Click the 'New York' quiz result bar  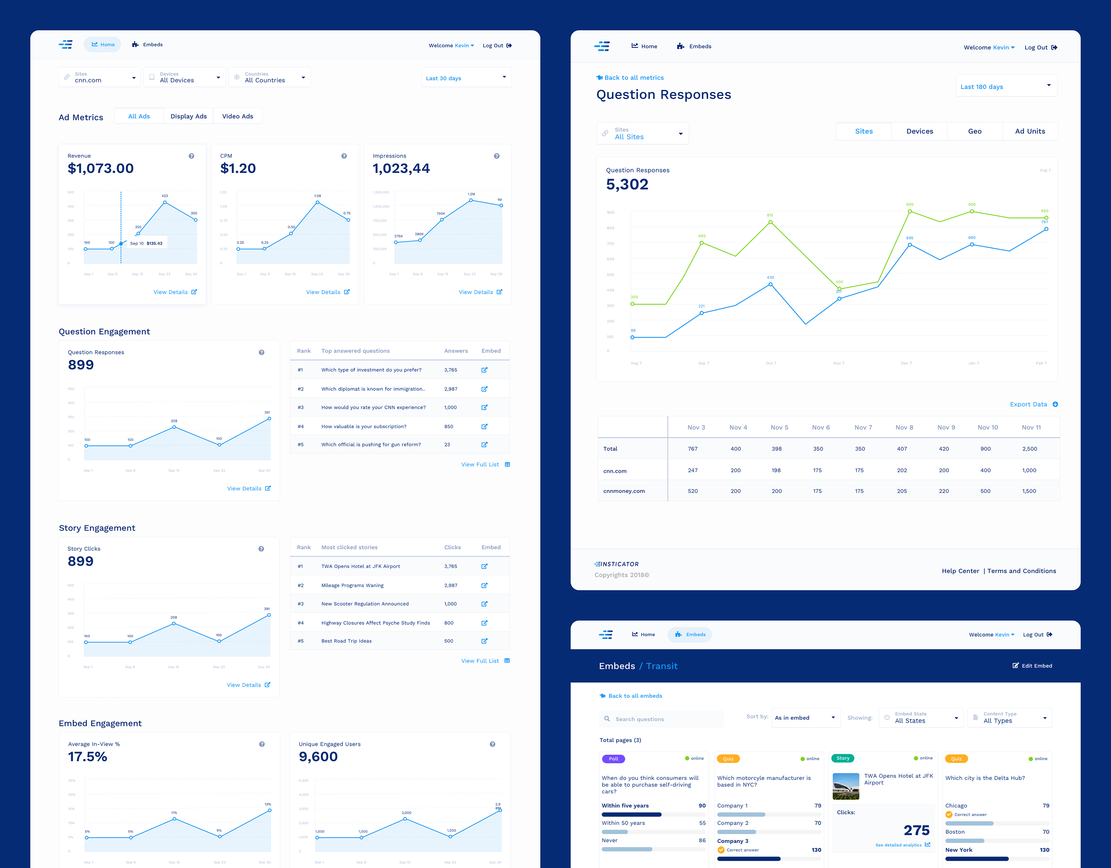click(x=997, y=859)
